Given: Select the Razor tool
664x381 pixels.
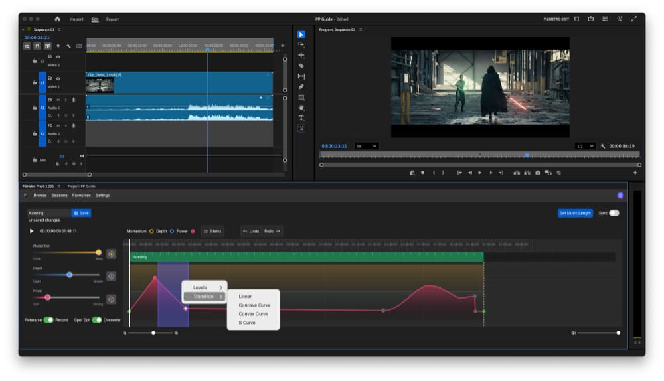Looking at the screenshot, I should click(x=301, y=66).
